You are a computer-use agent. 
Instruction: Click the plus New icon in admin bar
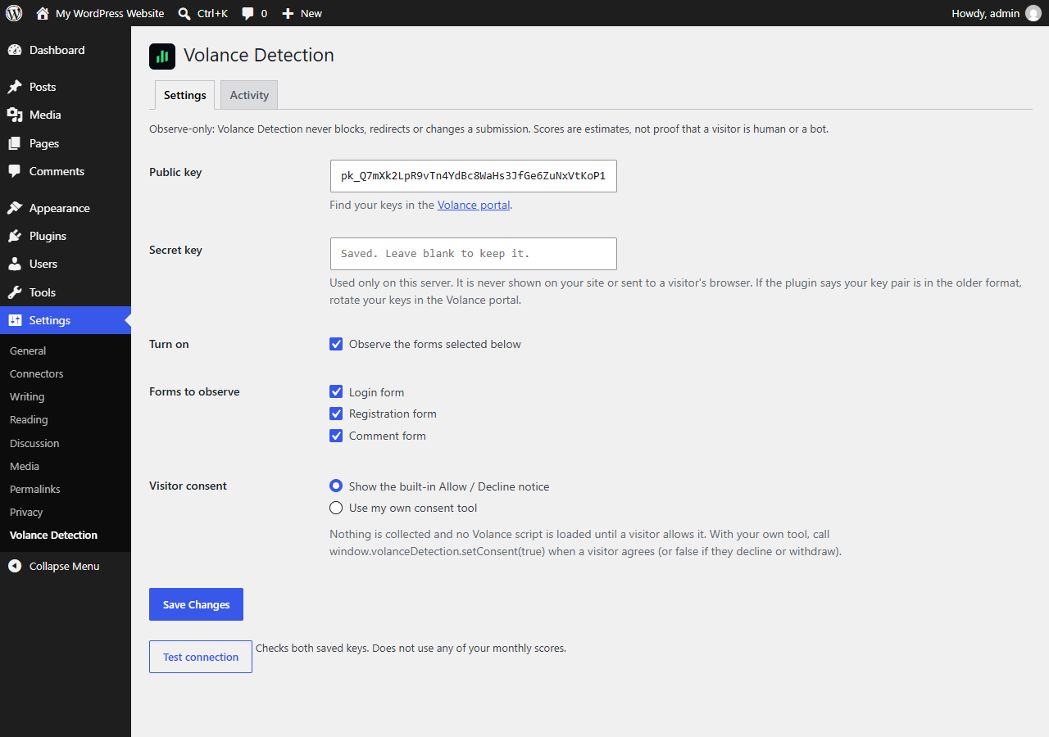point(288,13)
